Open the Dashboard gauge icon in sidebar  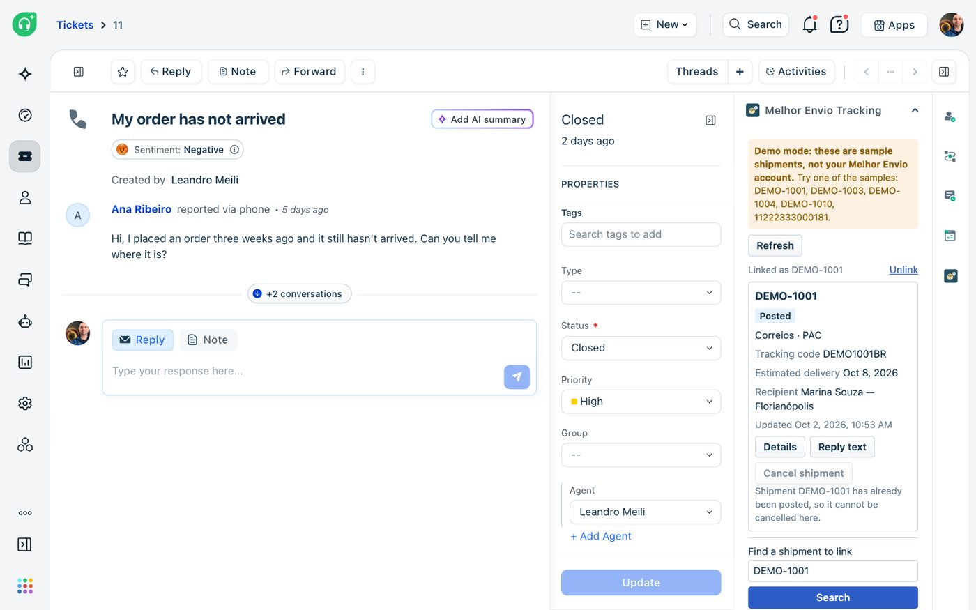click(x=25, y=115)
